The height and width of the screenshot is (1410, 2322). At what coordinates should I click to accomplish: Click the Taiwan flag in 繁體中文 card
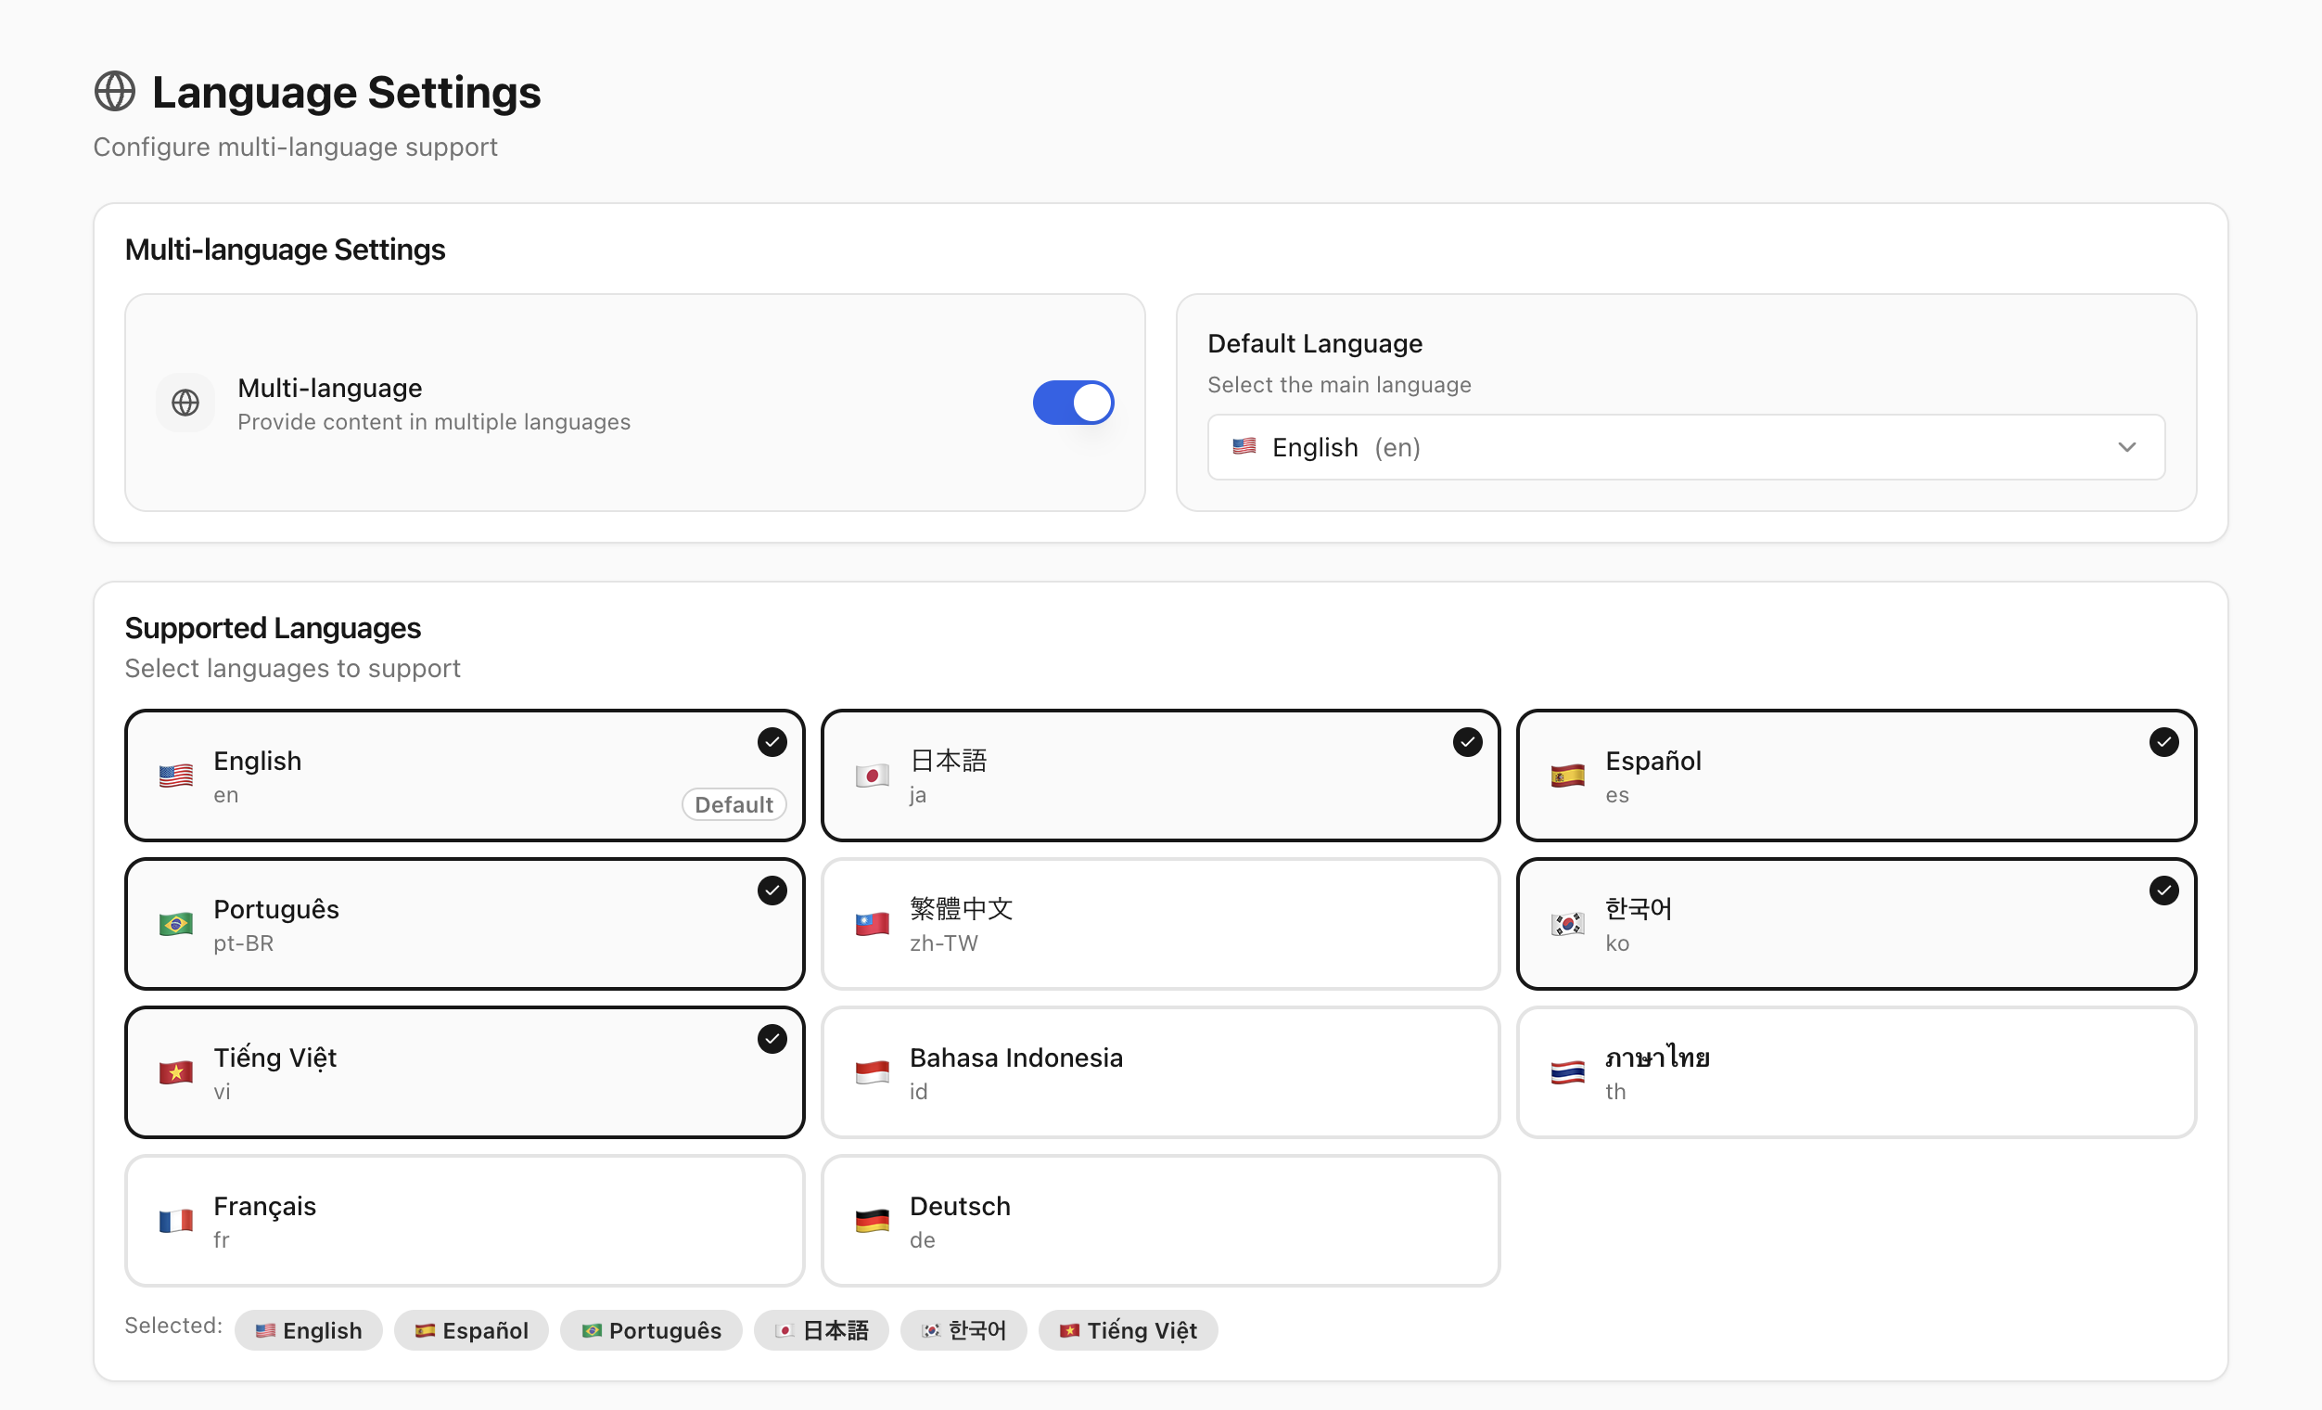tap(872, 924)
